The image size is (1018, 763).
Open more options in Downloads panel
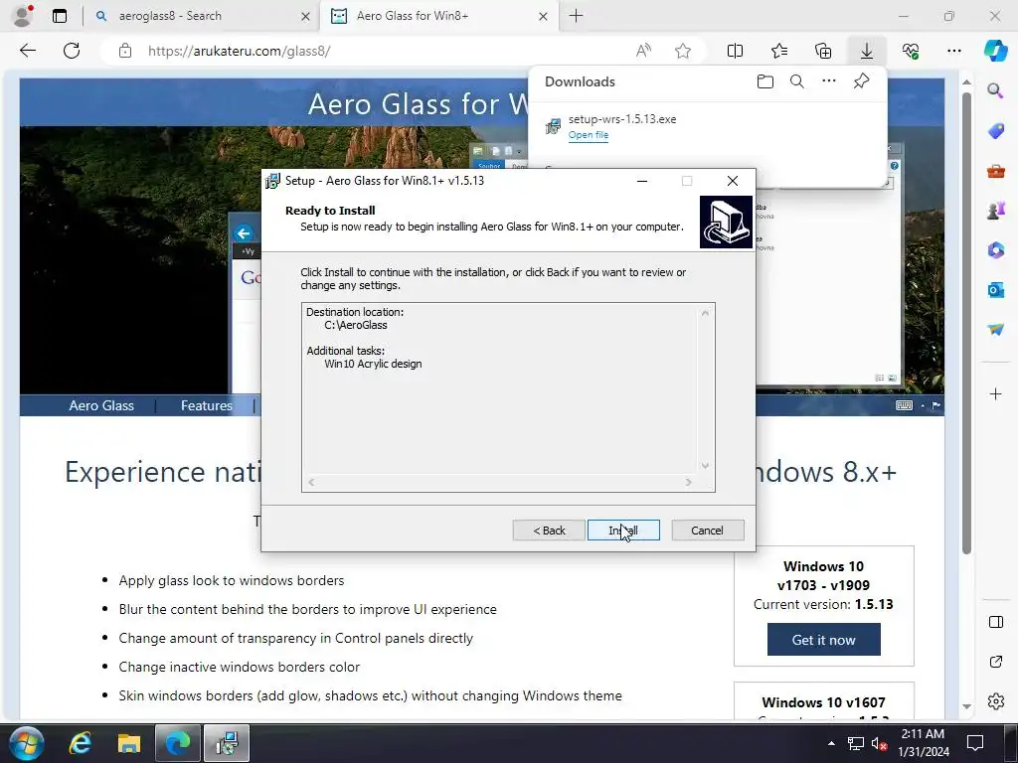(828, 81)
